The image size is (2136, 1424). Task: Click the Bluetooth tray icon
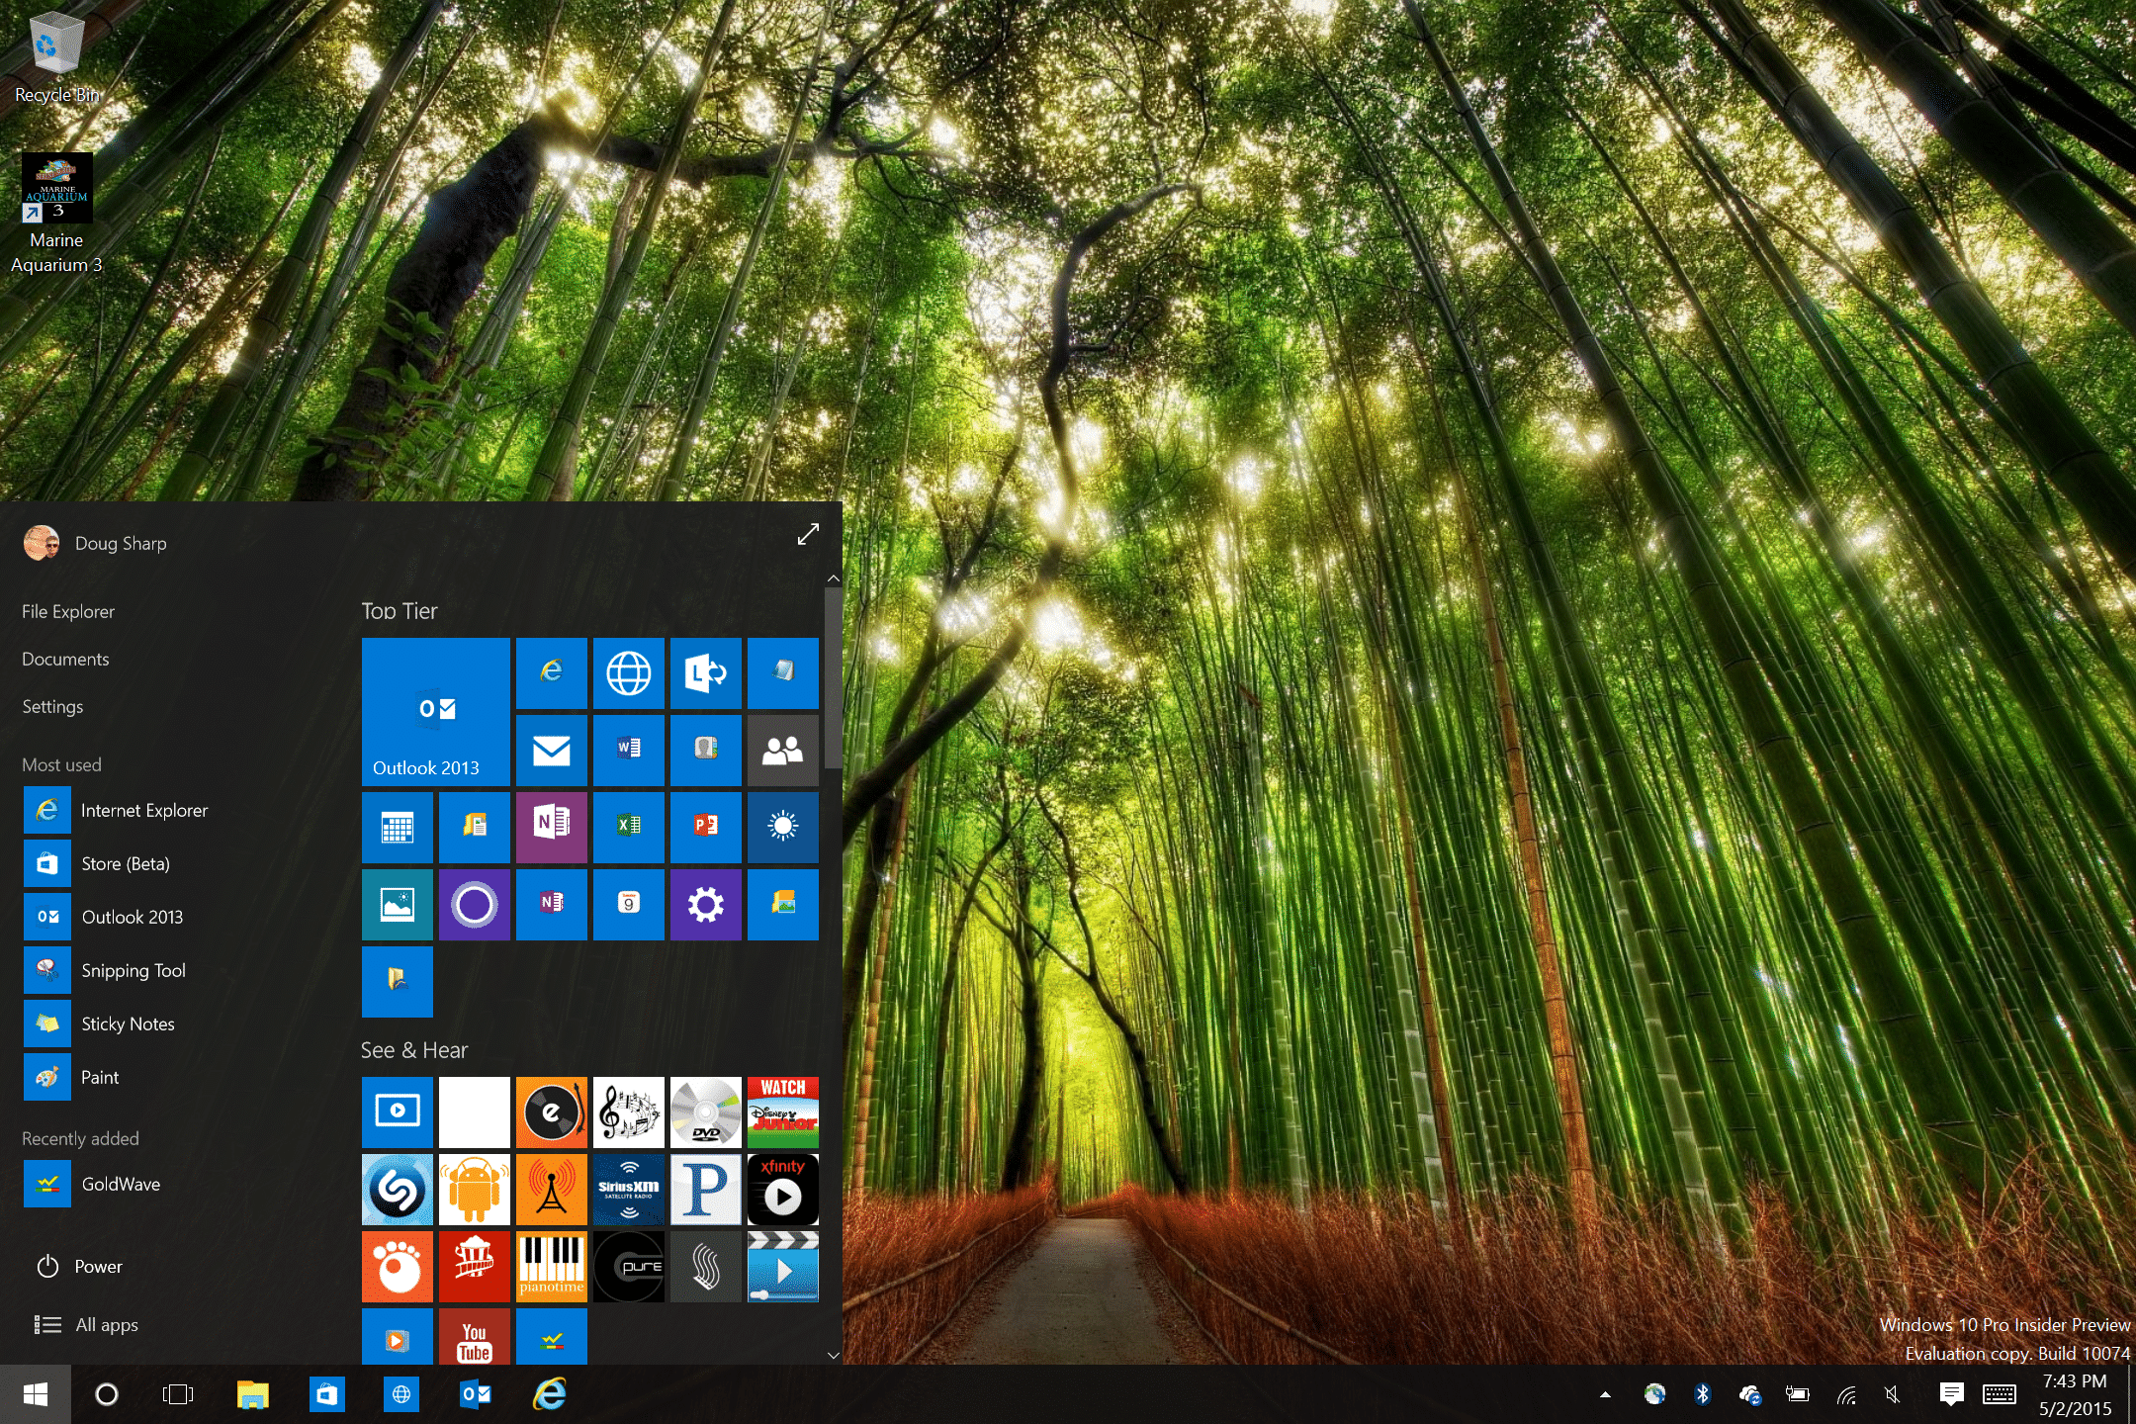(1702, 1394)
